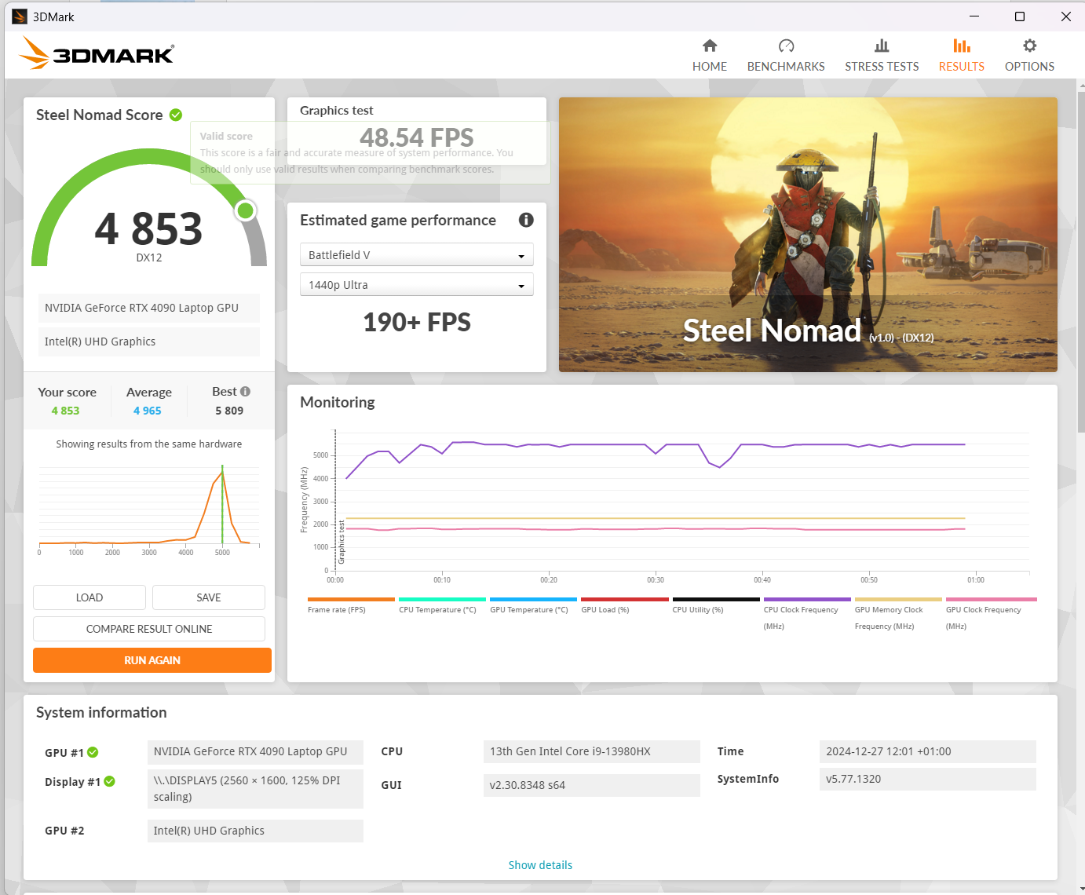Open the 1440p Ultra resolution dropdown

point(417,284)
